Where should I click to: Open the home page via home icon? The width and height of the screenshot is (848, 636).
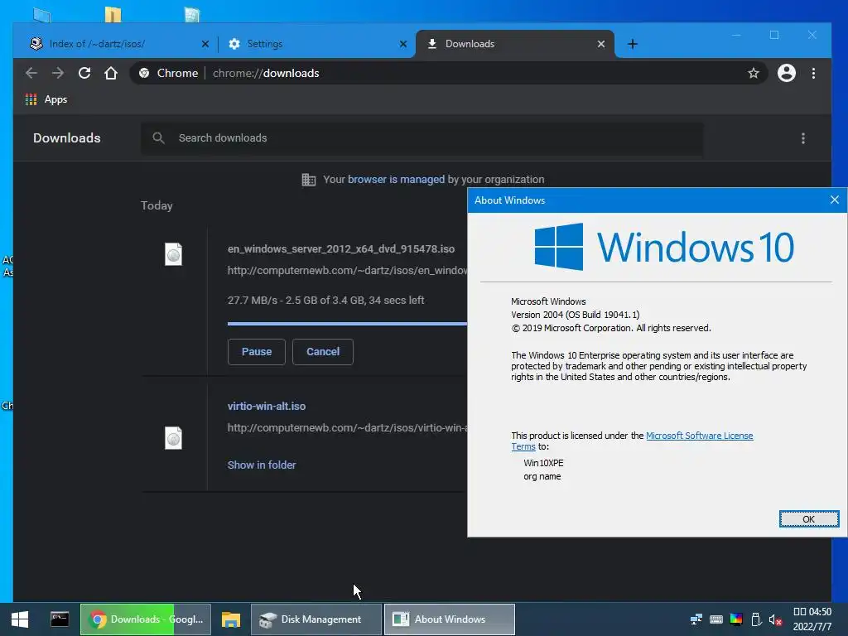pyautogui.click(x=111, y=73)
